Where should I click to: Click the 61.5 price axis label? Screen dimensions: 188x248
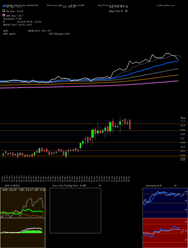coord(182,138)
